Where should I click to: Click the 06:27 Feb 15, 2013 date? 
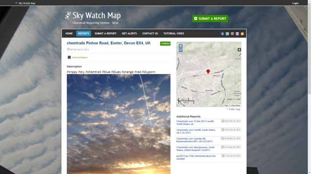(232, 121)
